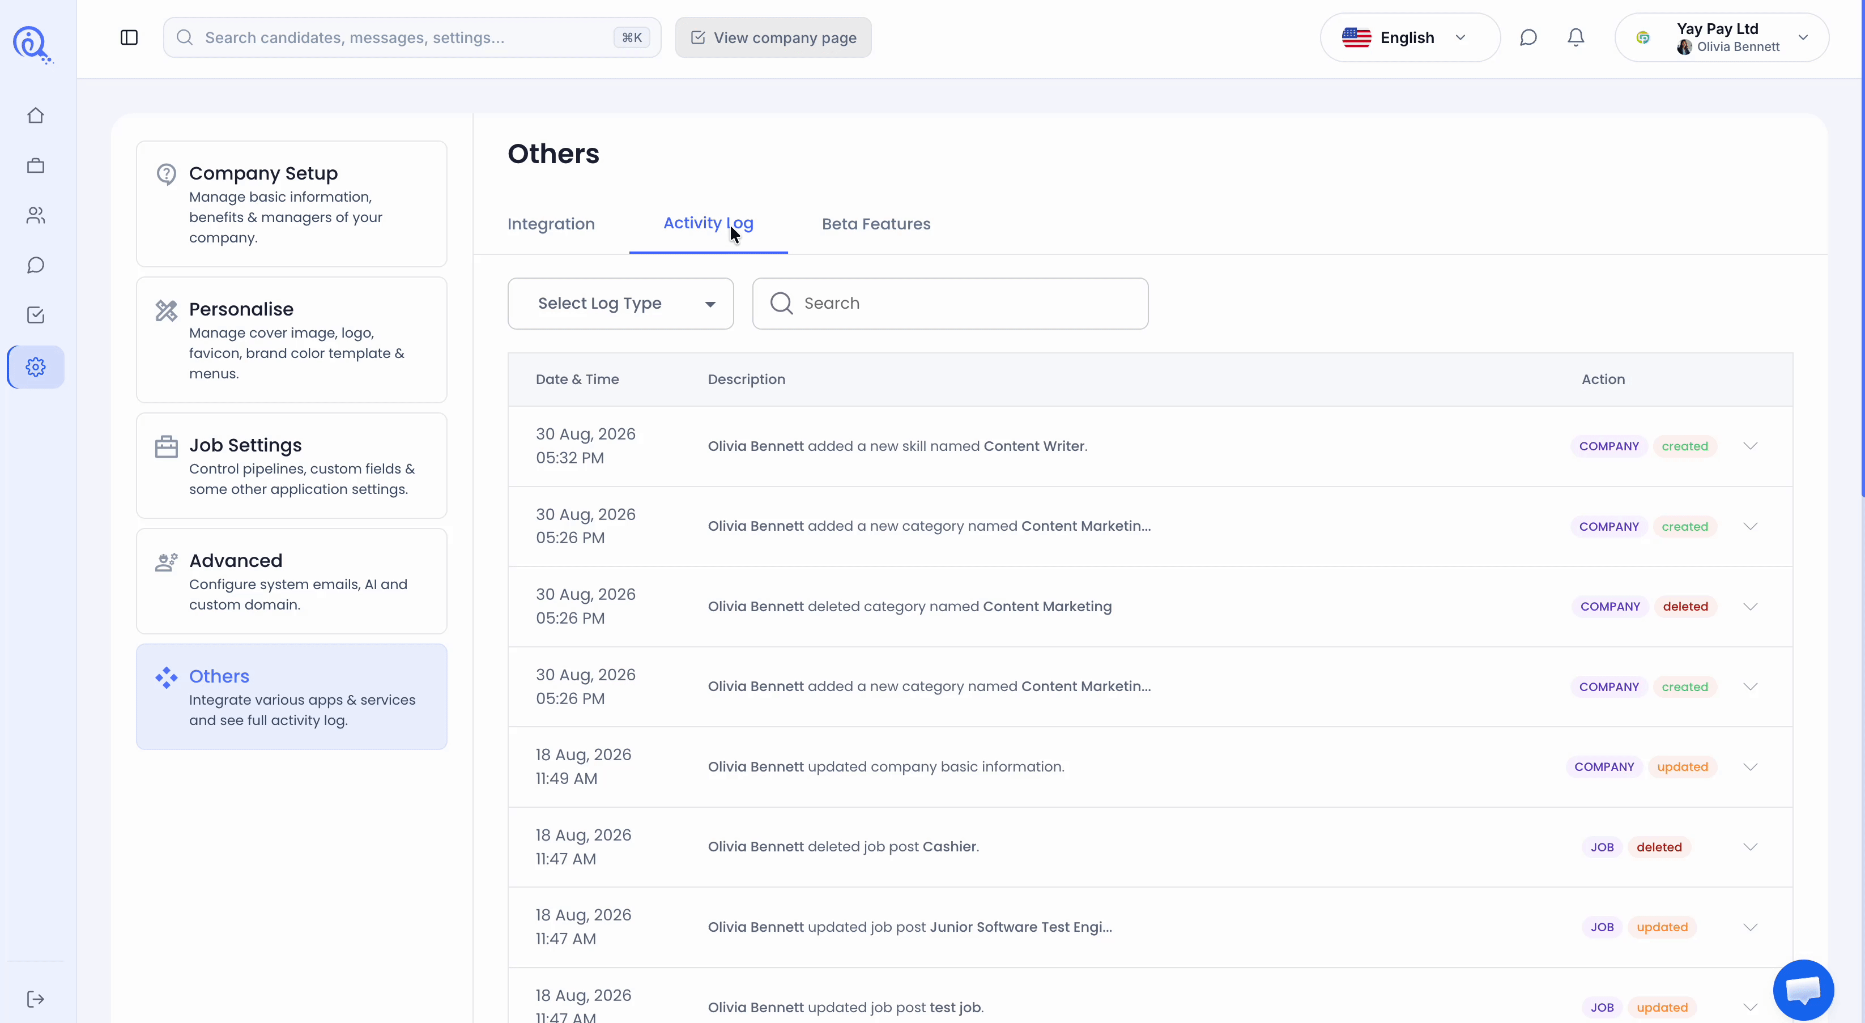Open the Yay Pay Ltd account menu
This screenshot has width=1865, height=1023.
tap(1722, 37)
